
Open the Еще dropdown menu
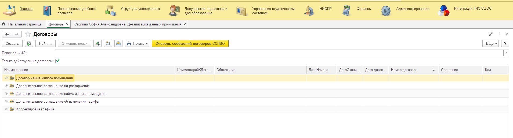490,43
